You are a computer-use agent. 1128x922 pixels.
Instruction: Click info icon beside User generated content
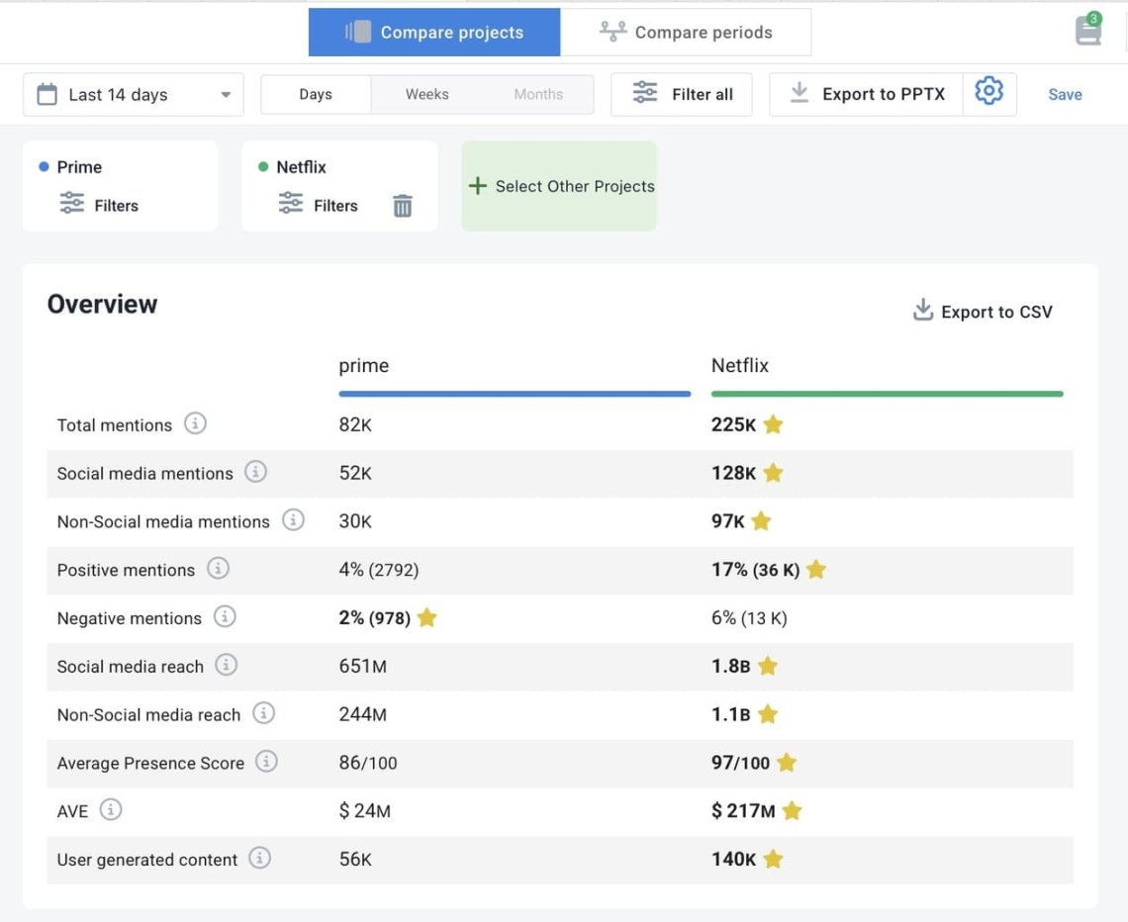point(260,859)
